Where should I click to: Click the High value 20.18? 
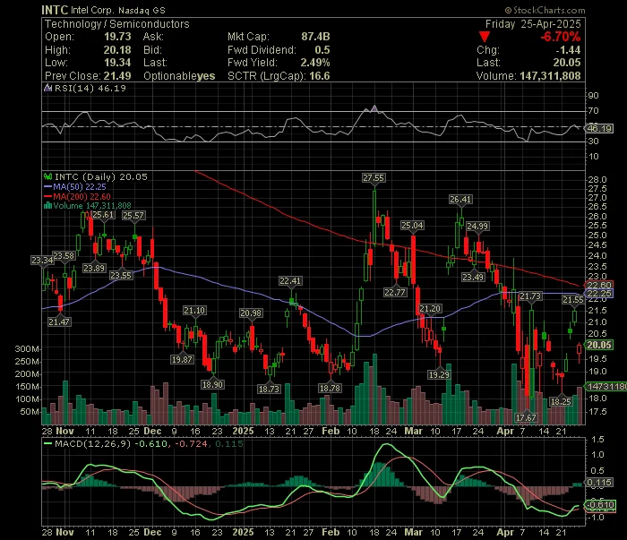coord(117,50)
